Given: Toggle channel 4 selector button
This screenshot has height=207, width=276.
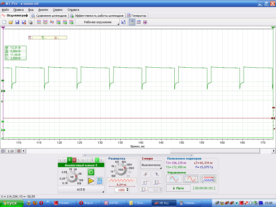Looking at the screenshot, I should click(74, 160).
